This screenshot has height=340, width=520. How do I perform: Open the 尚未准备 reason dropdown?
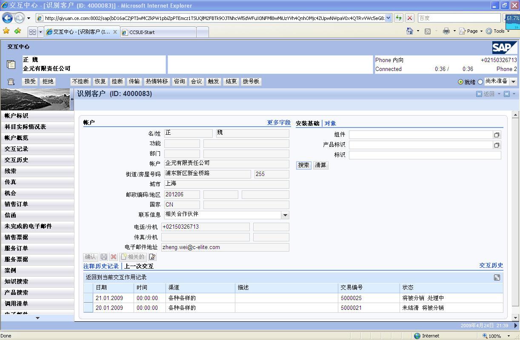pos(513,82)
